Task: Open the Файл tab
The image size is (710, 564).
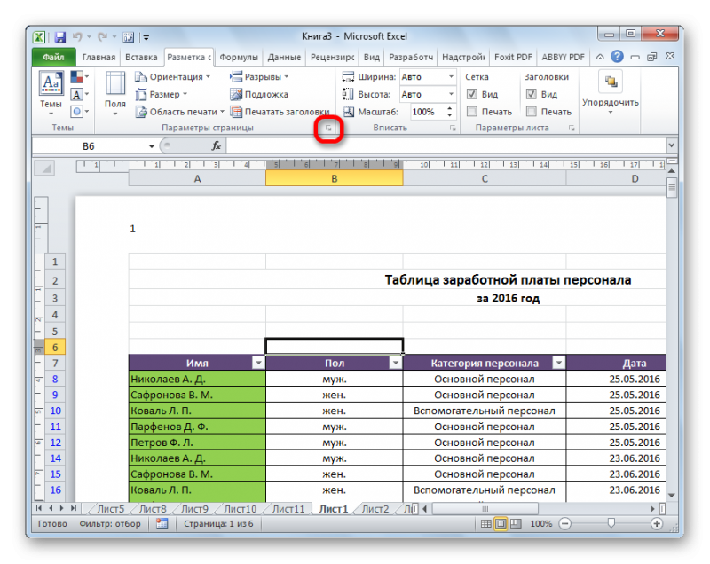Action: tap(54, 57)
